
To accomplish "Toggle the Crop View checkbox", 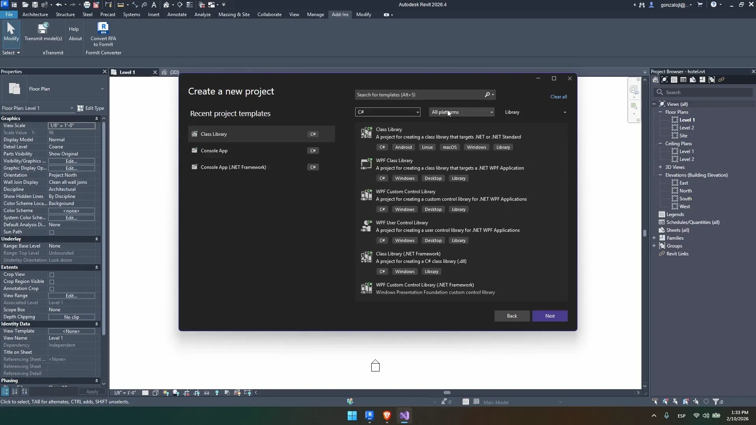I will [52, 275].
